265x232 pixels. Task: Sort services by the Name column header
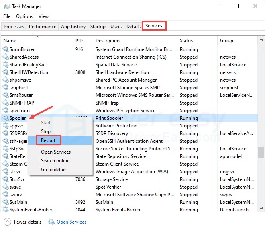10,41
